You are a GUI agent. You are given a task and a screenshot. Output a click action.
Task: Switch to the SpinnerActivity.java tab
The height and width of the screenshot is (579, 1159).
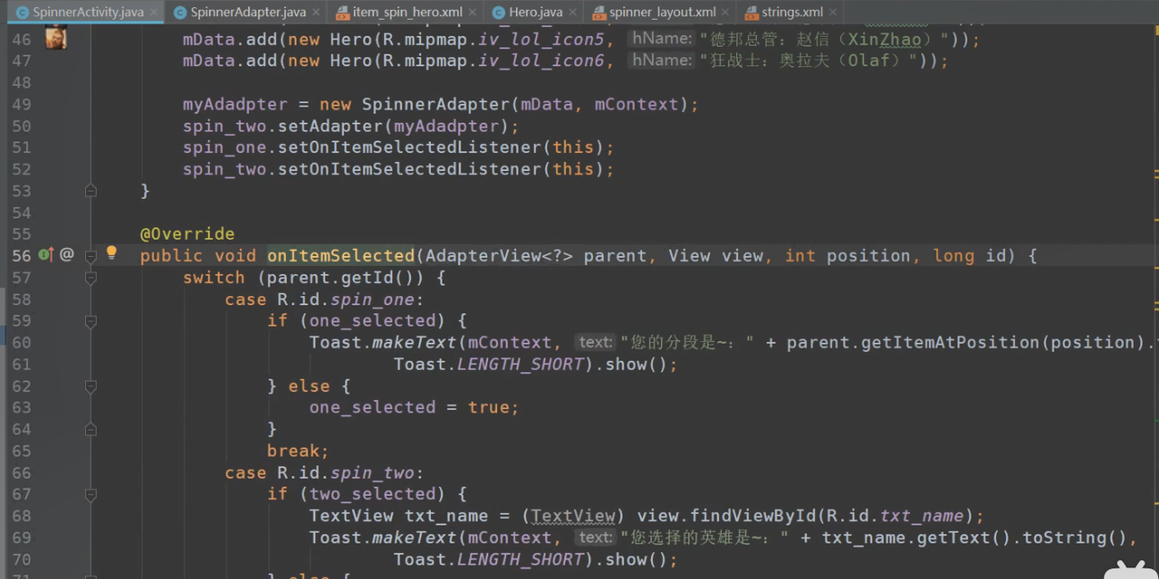click(x=87, y=13)
